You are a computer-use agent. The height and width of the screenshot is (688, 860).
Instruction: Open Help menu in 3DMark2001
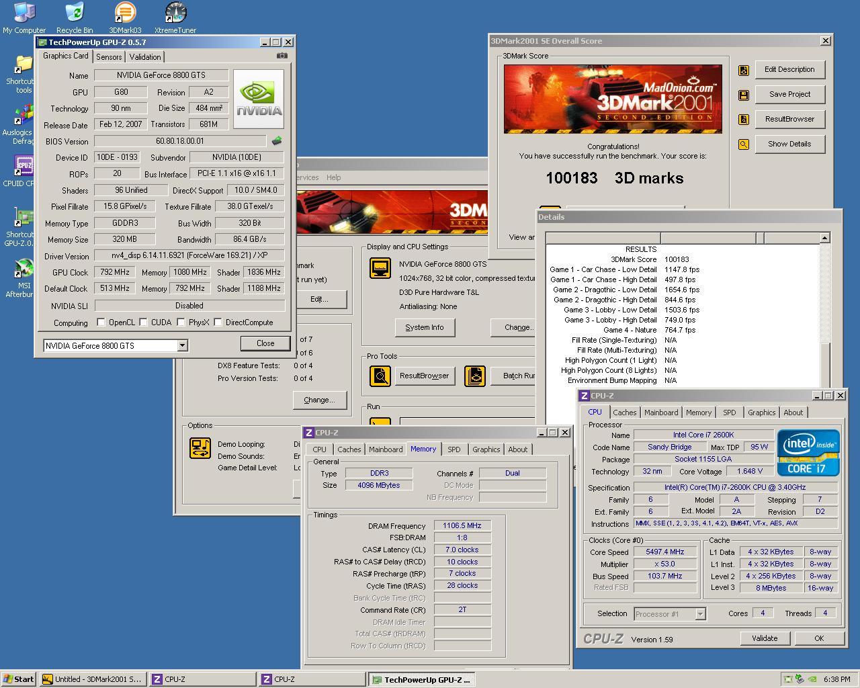[333, 177]
